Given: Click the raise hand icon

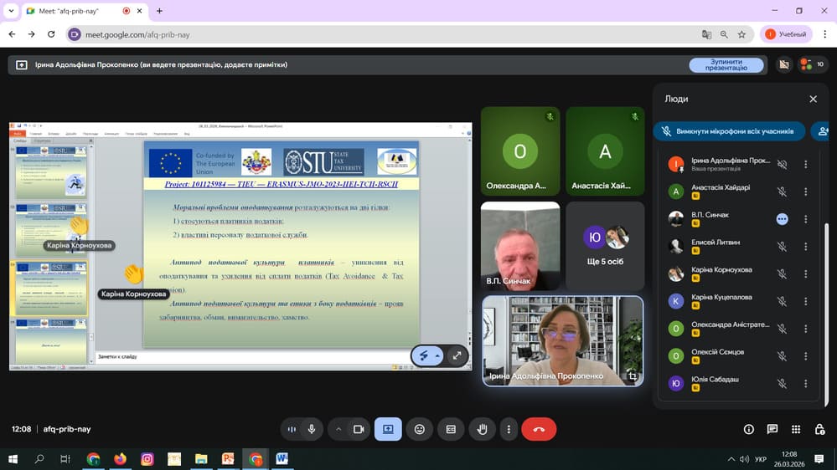Looking at the screenshot, I should click(482, 429).
